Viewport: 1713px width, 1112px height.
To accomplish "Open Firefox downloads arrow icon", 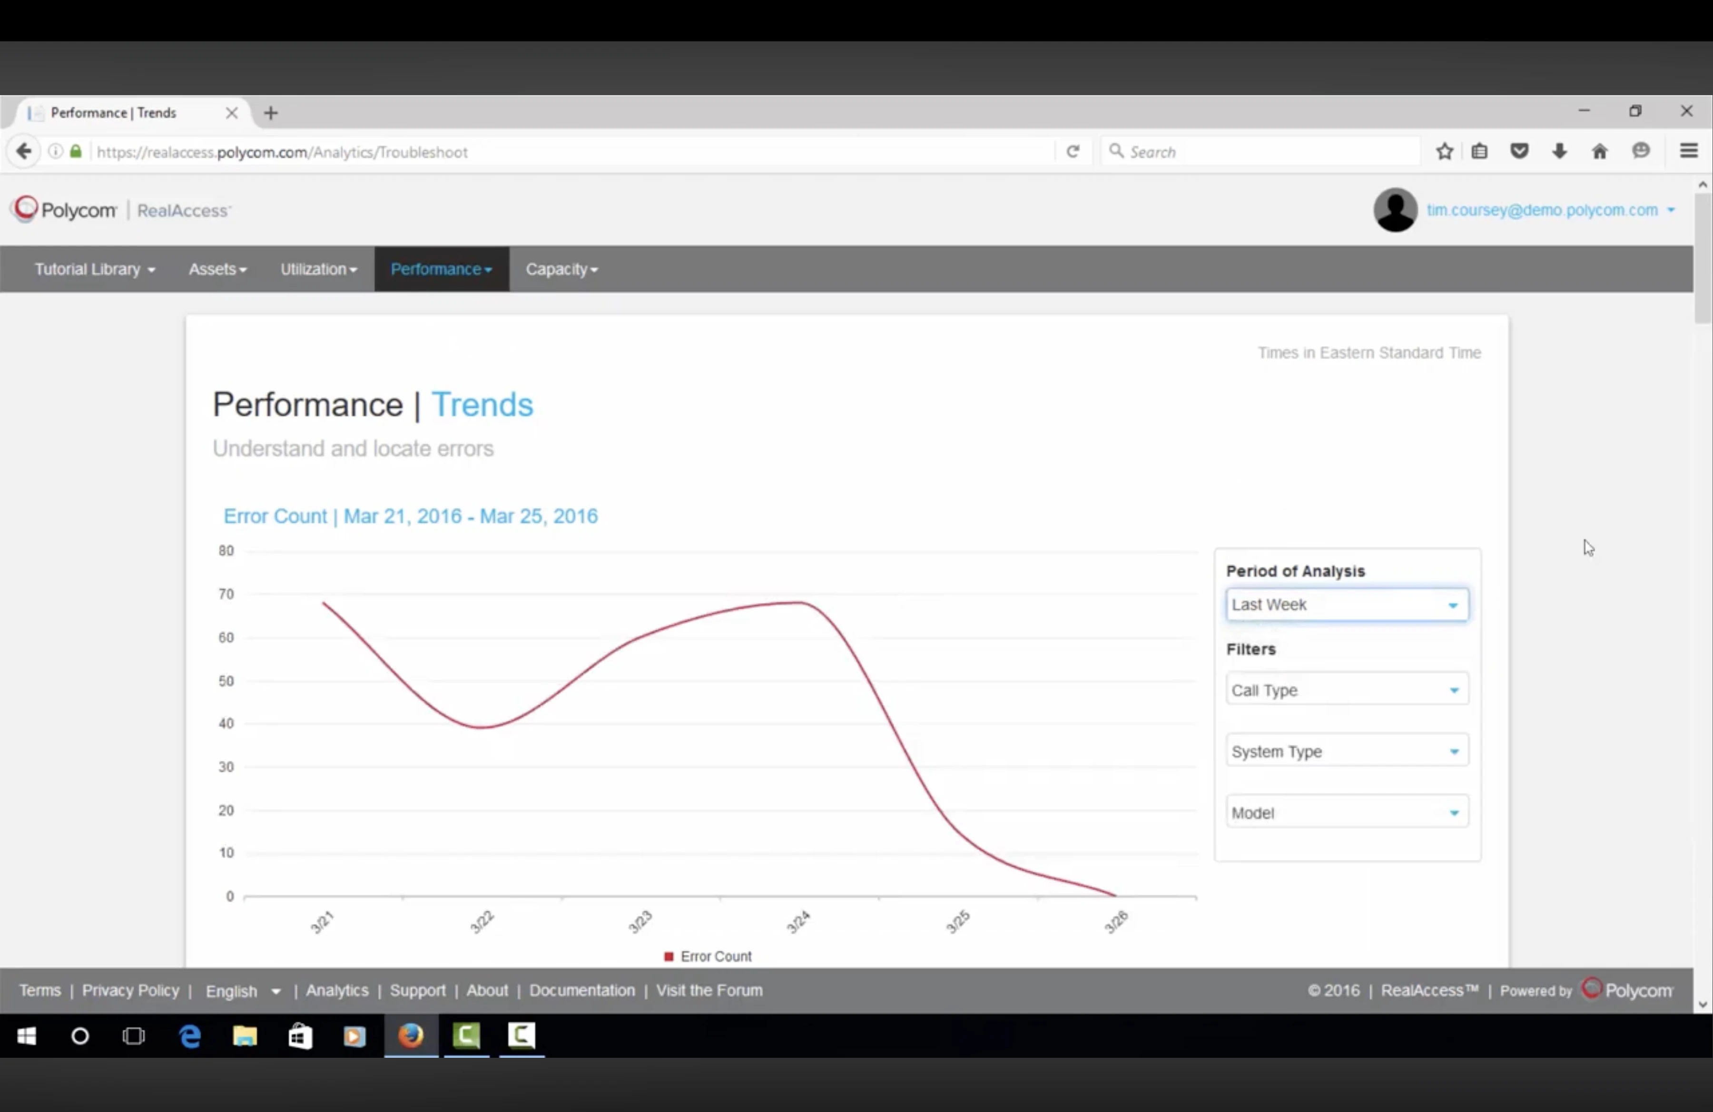I will pos(1559,152).
